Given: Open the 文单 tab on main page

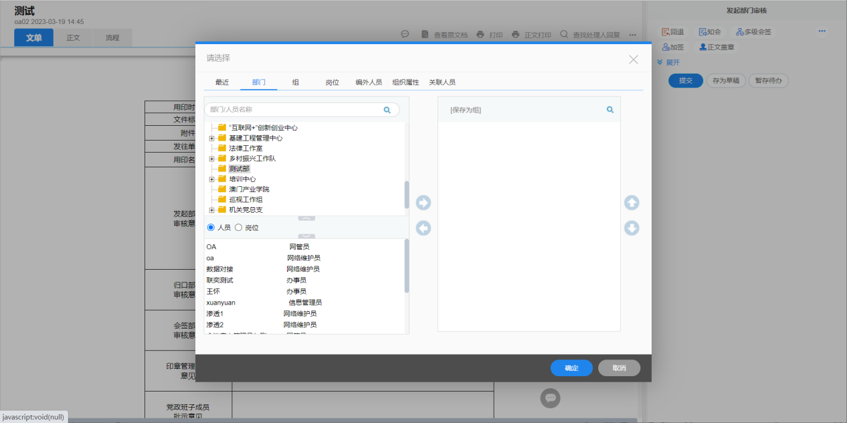Looking at the screenshot, I should [34, 37].
